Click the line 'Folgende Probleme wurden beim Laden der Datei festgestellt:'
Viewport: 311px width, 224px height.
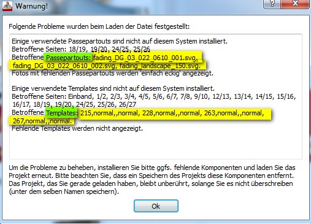click(x=99, y=26)
